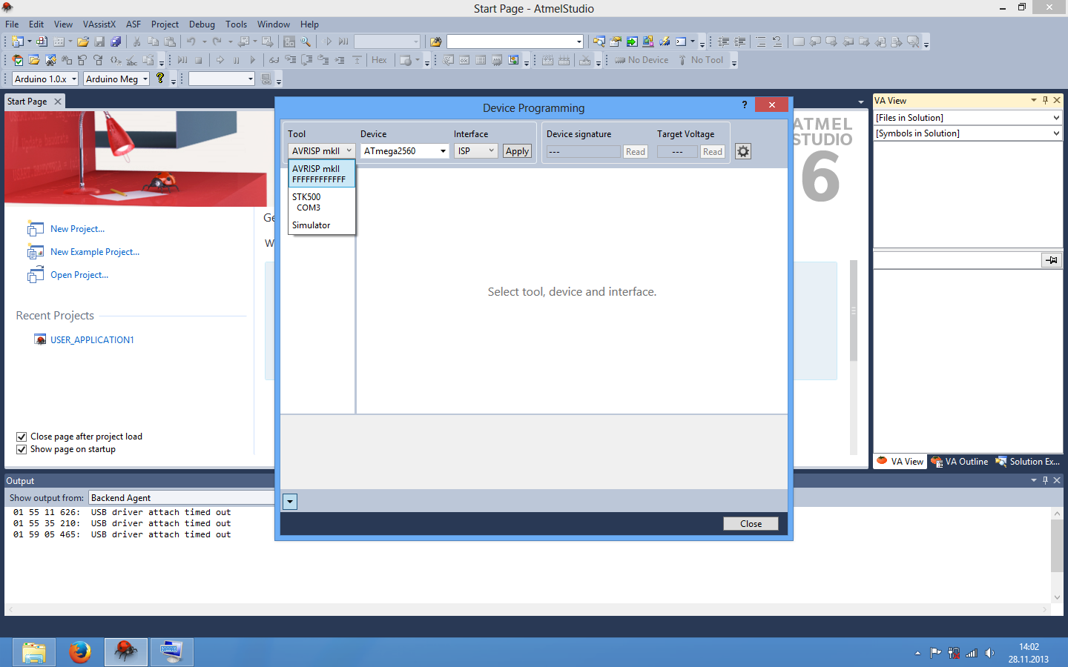
Task: Click the Cut scissors toolbar icon
Action: pyautogui.click(x=136, y=42)
